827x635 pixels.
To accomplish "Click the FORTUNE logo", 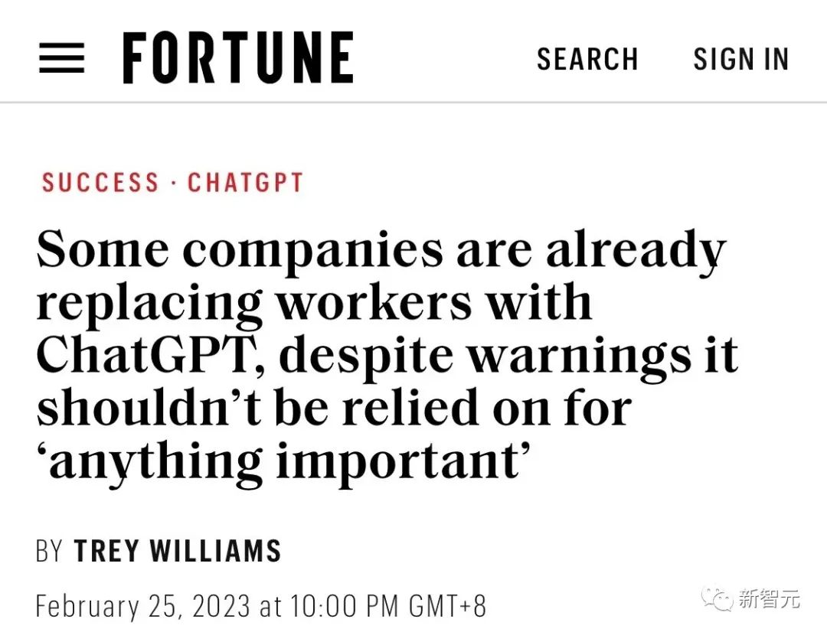I will (x=238, y=58).
